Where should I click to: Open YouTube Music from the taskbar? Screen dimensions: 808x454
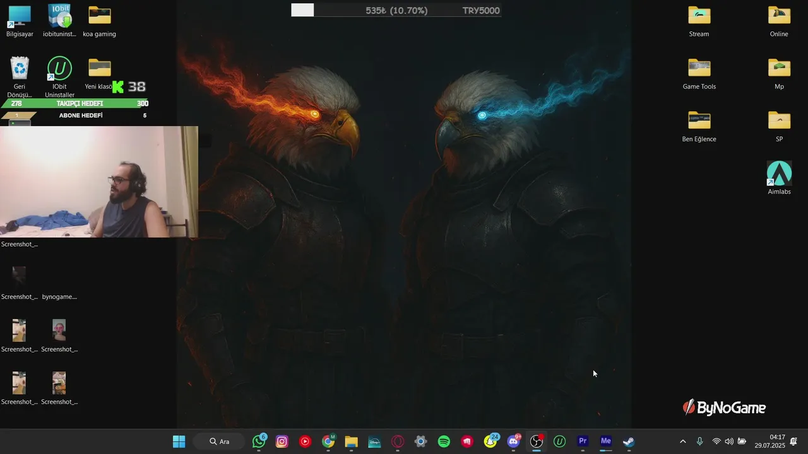305,441
